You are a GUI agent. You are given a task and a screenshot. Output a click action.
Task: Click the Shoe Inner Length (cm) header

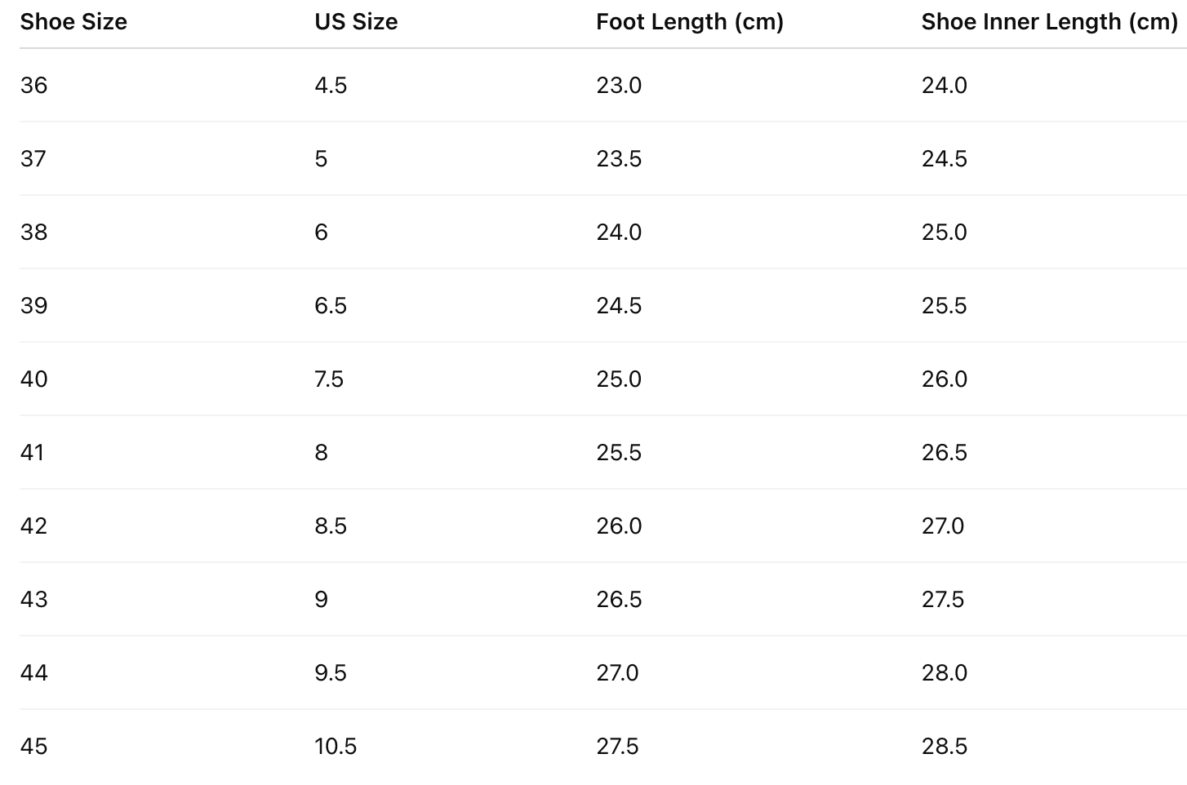tap(1049, 22)
